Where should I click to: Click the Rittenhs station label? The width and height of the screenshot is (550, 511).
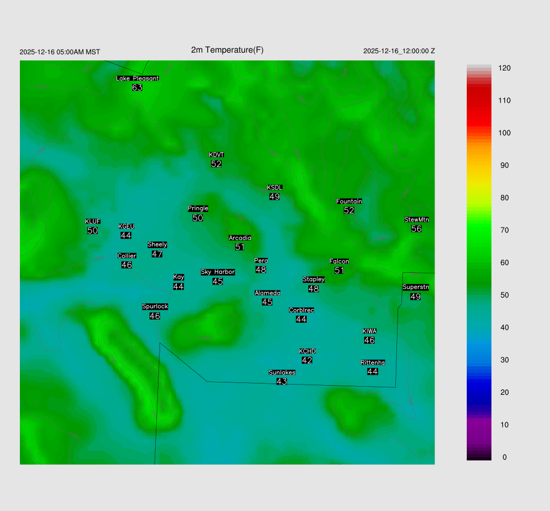point(373,363)
